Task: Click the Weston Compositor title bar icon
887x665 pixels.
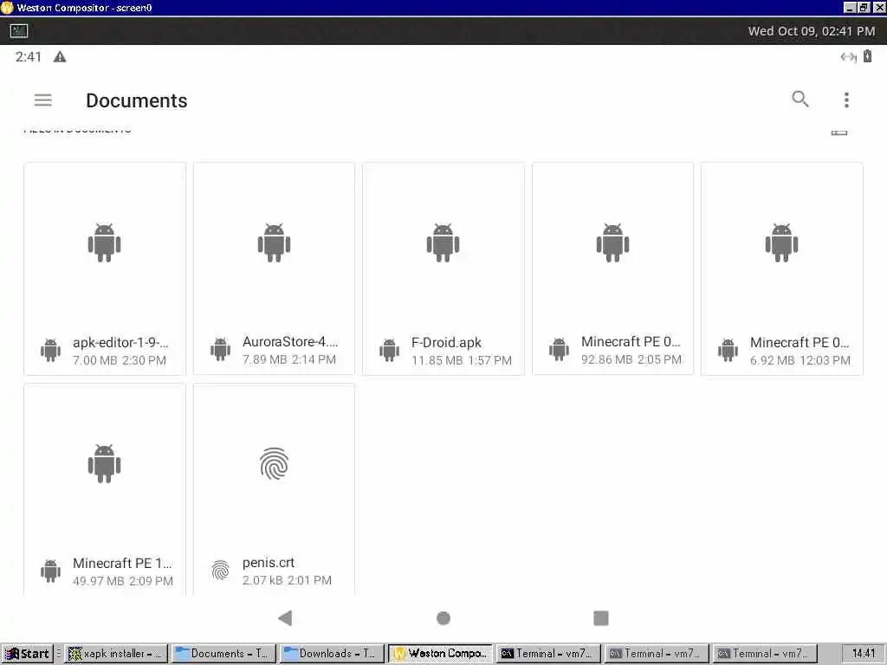Action: pyautogui.click(x=7, y=7)
